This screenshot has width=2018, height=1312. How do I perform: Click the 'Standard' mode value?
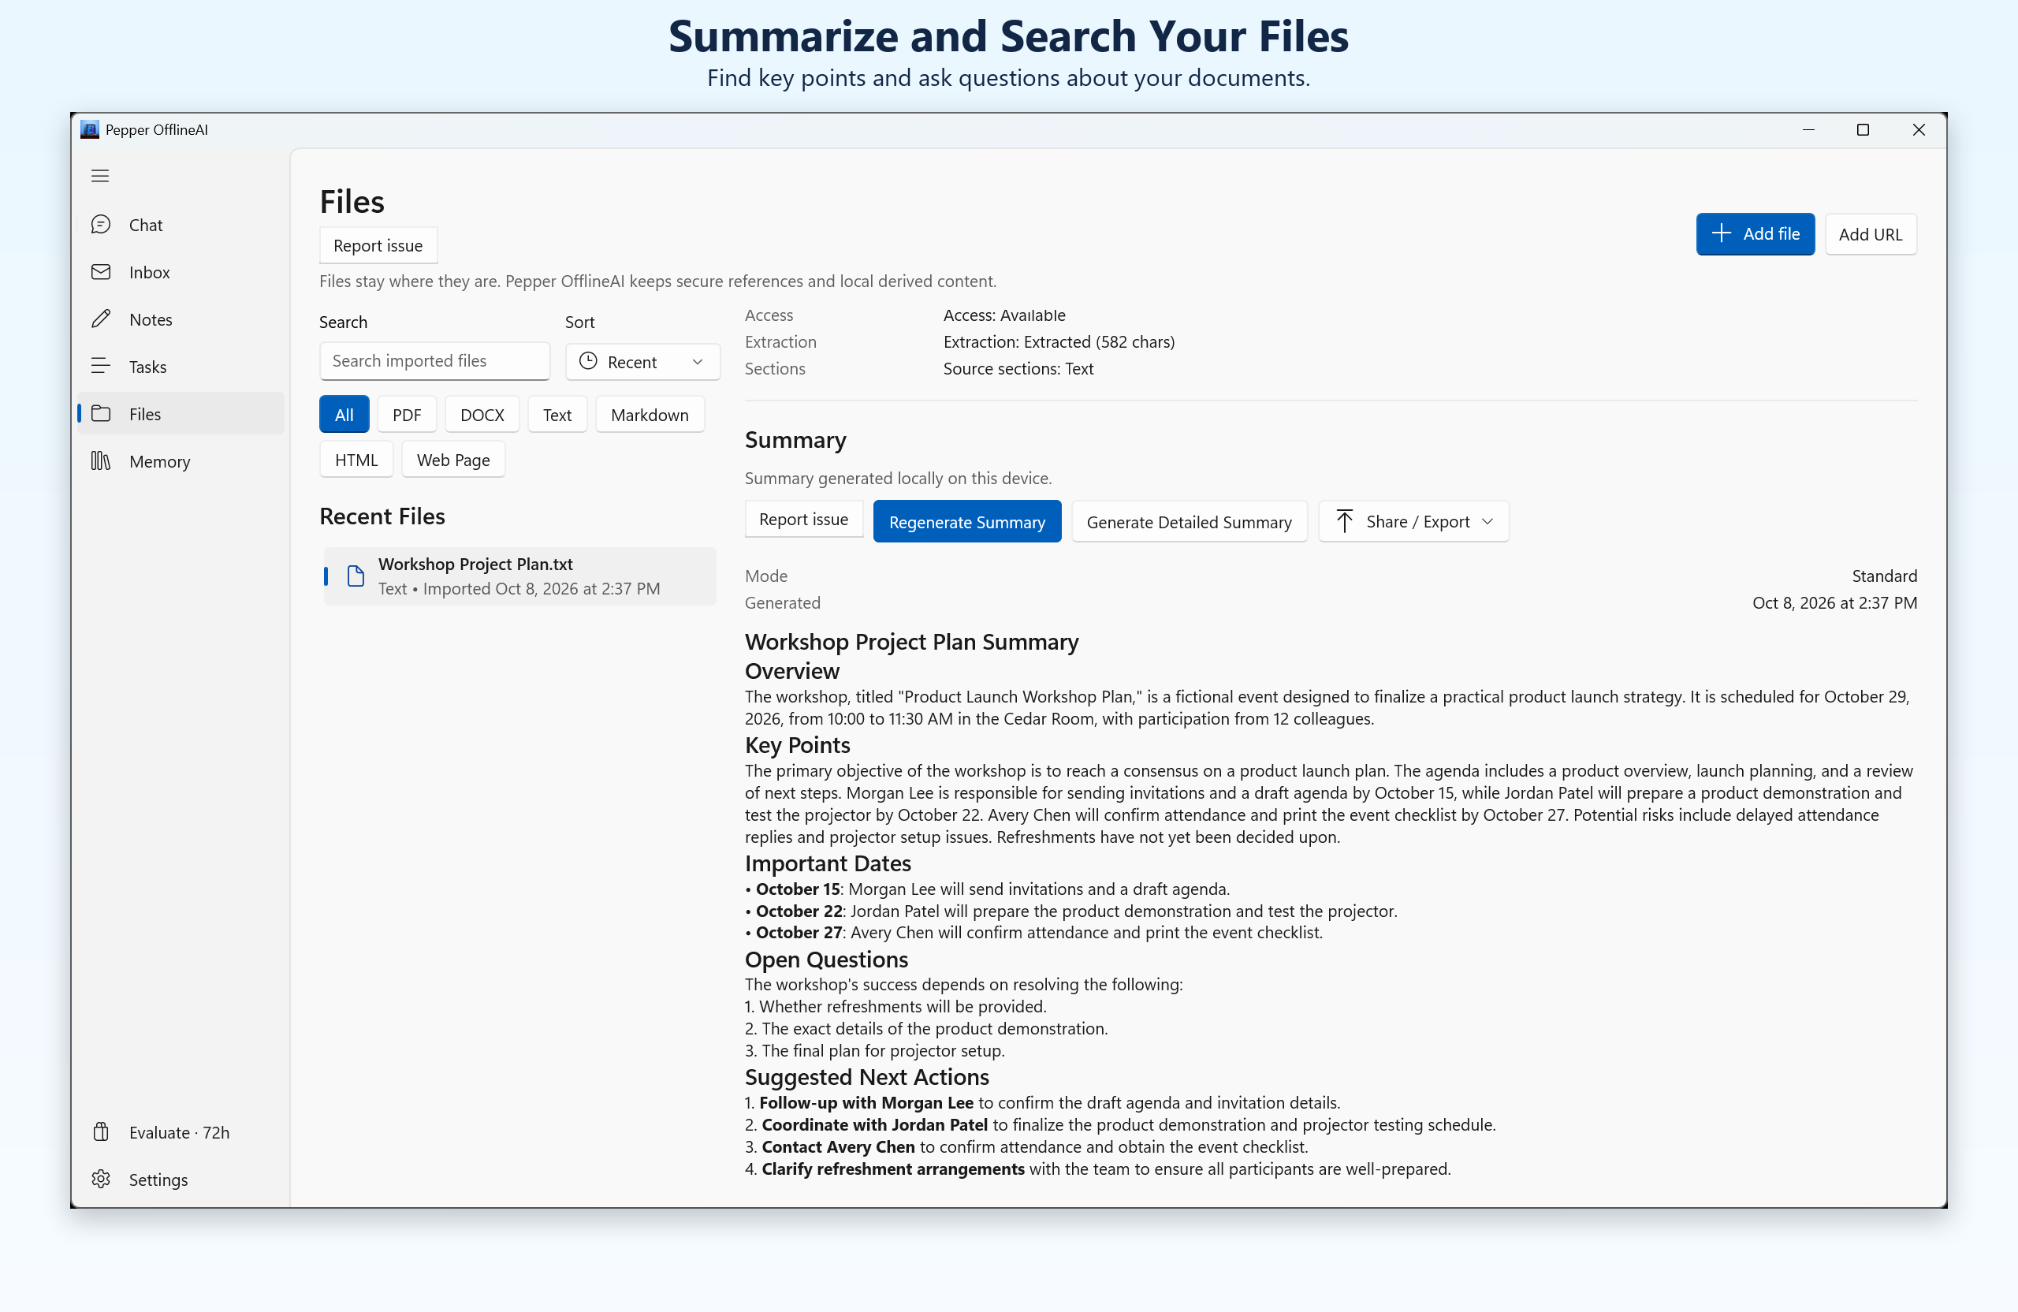1884,576
